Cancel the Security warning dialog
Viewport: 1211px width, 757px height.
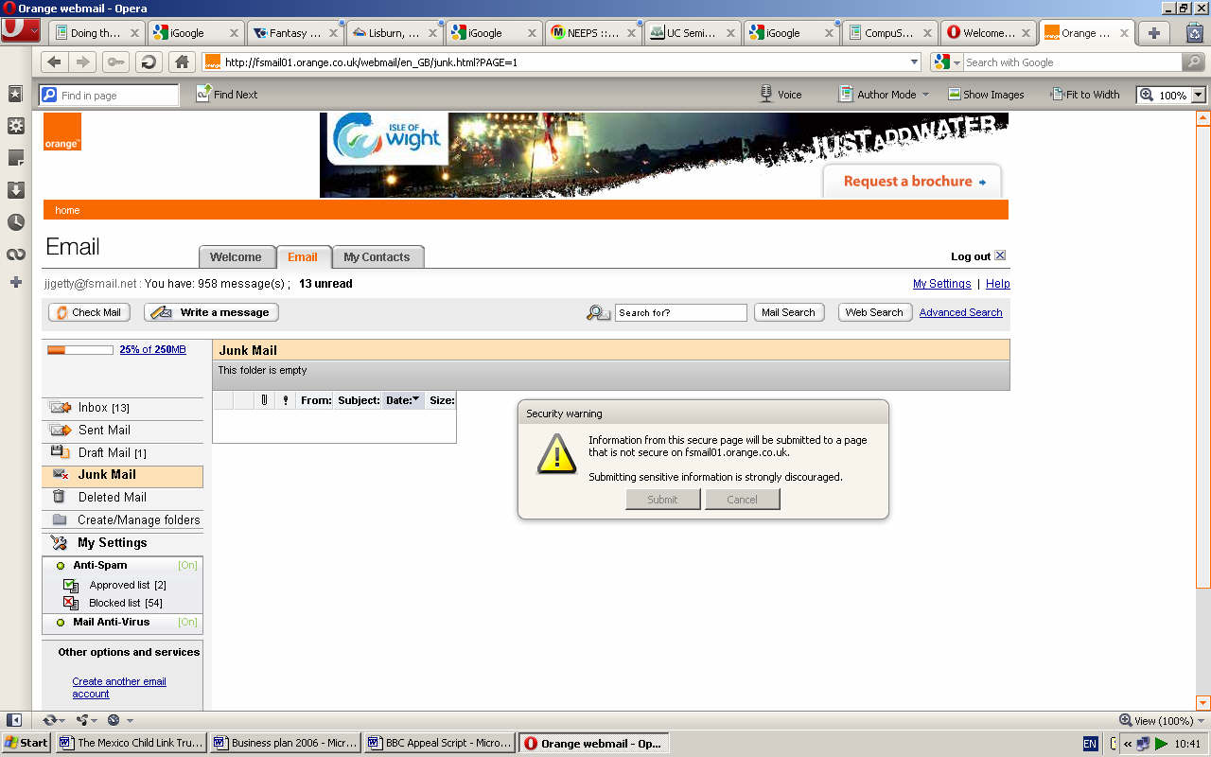point(742,500)
